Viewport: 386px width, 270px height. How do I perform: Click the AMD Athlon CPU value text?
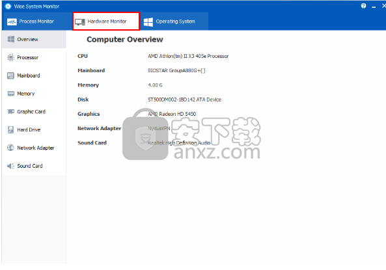188,56
